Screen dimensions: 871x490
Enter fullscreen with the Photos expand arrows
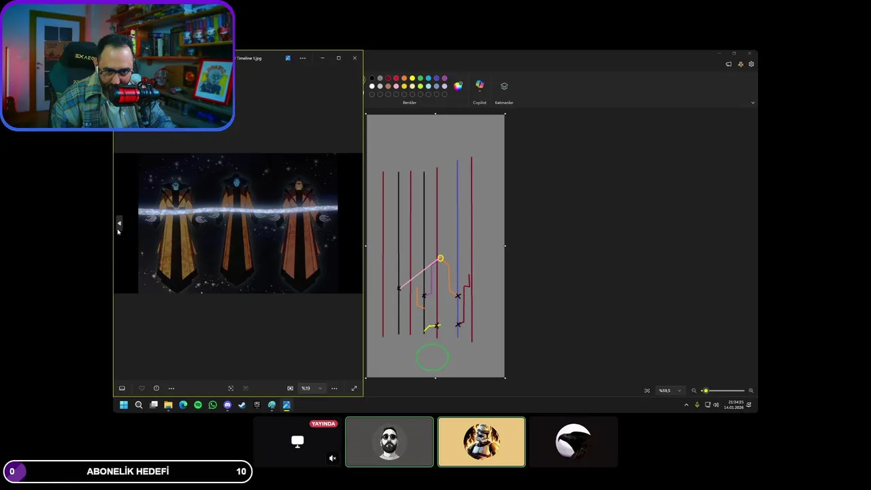click(354, 388)
